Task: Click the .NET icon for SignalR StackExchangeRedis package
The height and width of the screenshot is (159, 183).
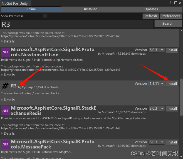Action: click(x=5, y=111)
